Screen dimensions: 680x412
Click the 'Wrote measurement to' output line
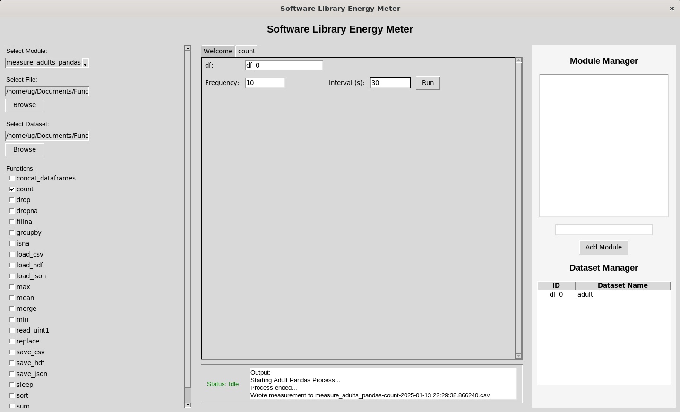(370, 395)
